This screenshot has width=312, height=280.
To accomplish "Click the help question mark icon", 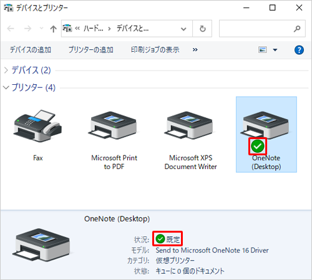I will click(x=299, y=50).
